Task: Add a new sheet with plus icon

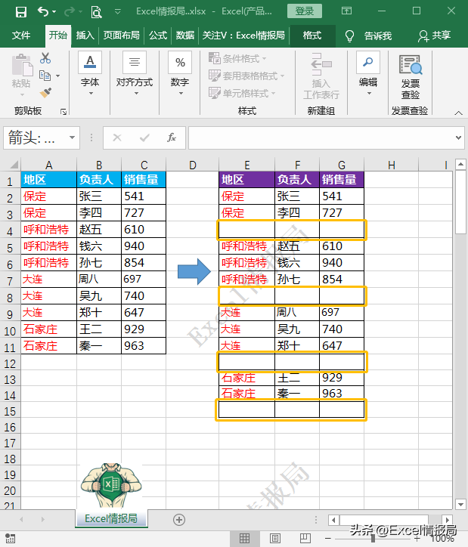Action: 179,519
